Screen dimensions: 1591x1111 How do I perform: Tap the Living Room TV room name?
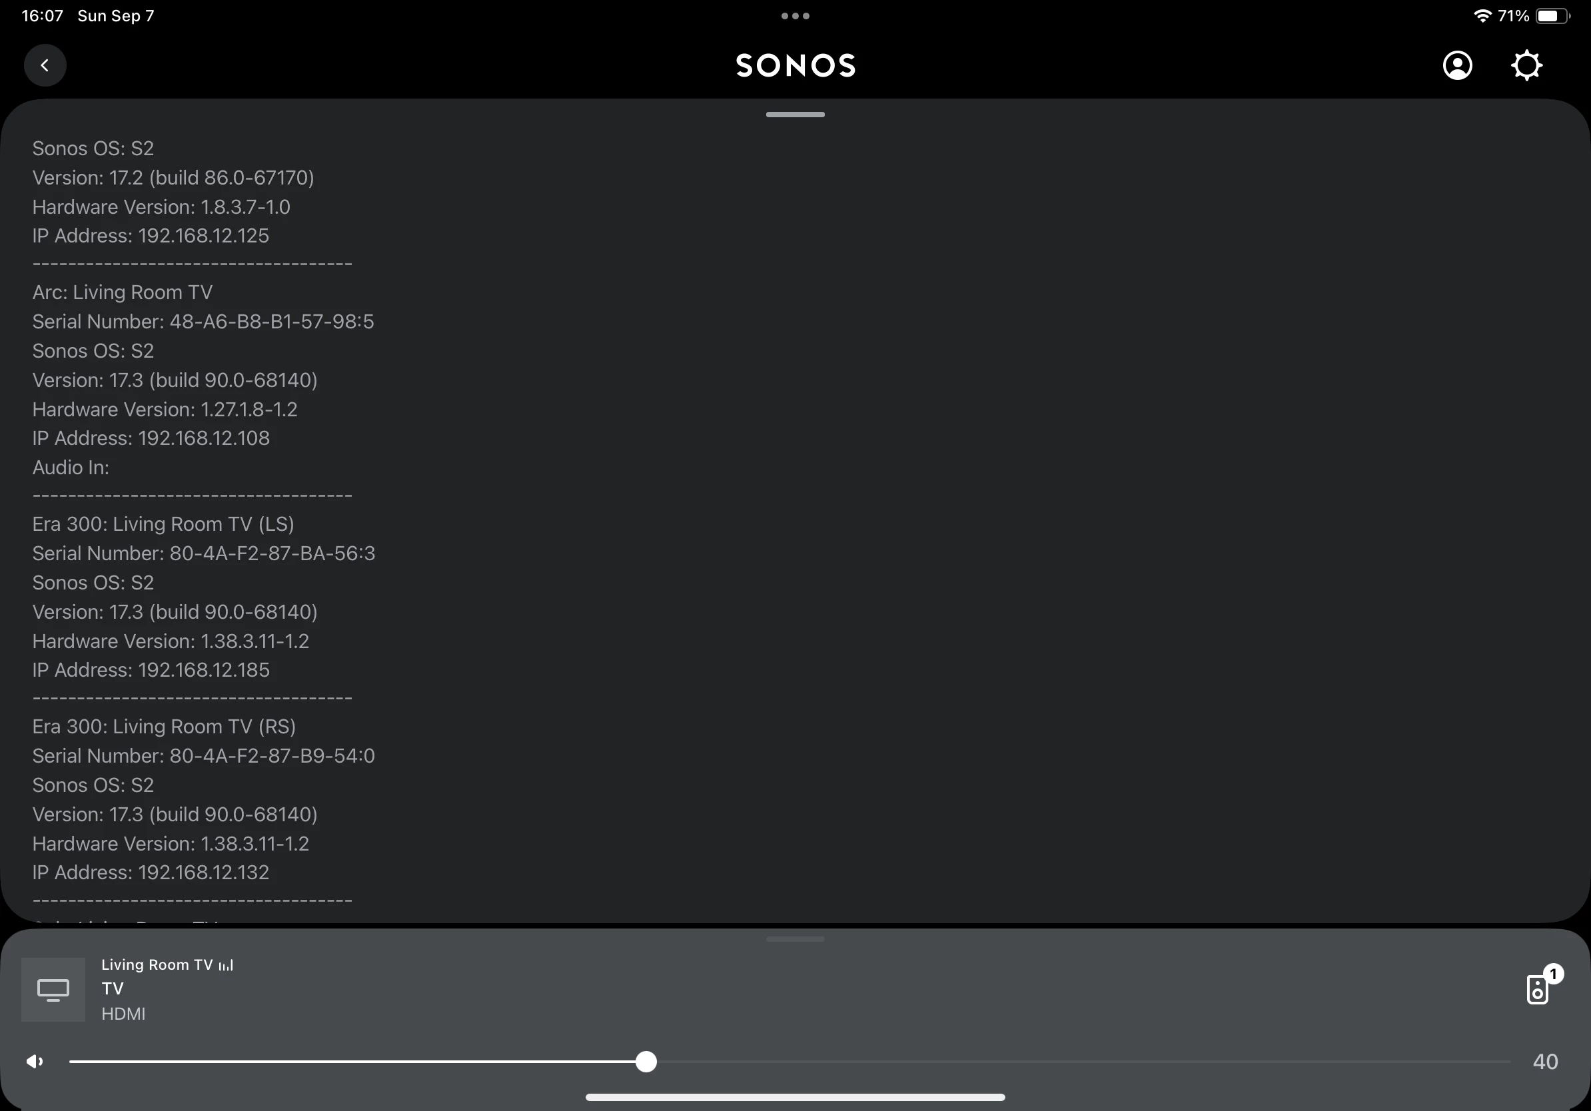[157, 964]
